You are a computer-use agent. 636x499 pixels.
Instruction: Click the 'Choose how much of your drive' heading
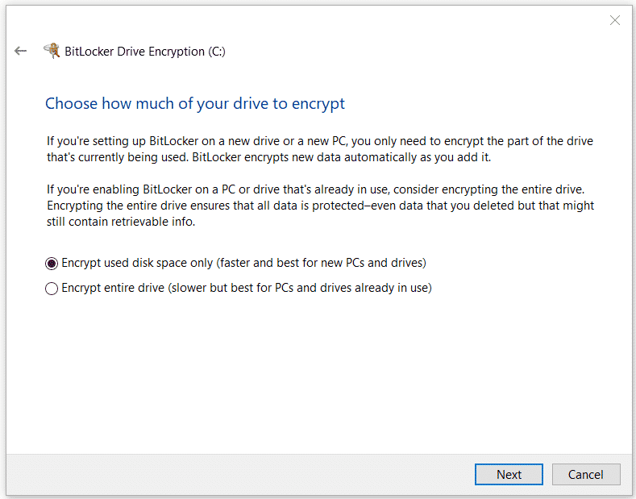coord(195,104)
